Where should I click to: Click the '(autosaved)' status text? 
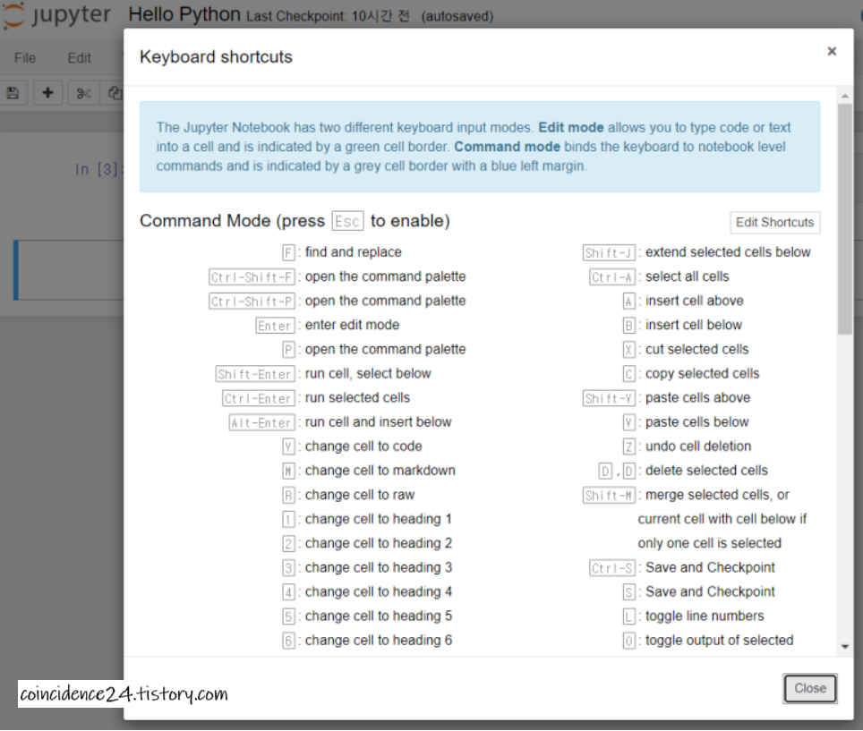(x=457, y=16)
